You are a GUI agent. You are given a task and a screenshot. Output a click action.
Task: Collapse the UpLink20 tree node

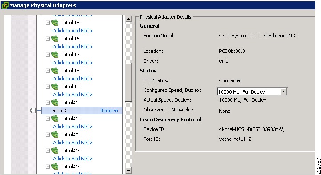click(x=48, y=119)
